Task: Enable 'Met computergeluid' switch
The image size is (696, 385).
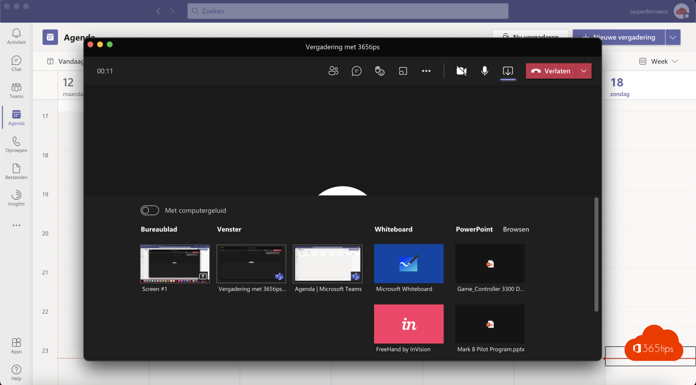Action: click(150, 210)
